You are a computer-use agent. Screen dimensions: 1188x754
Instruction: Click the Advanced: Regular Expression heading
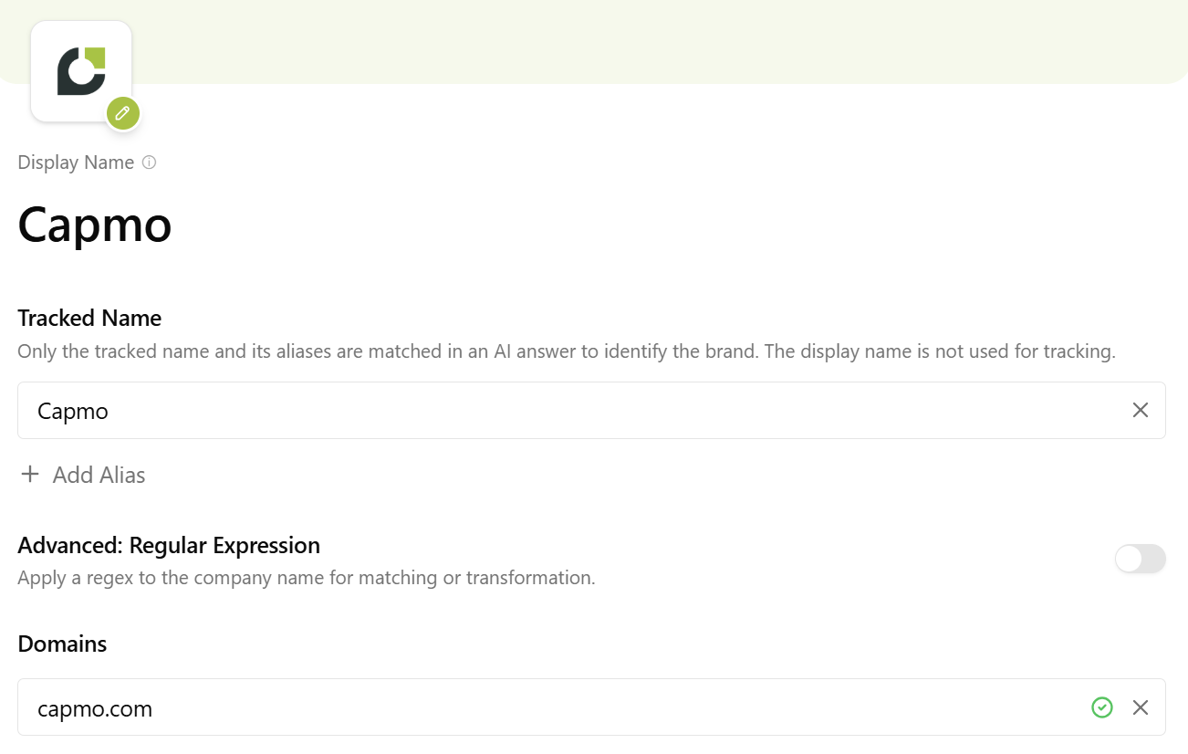pos(169,545)
